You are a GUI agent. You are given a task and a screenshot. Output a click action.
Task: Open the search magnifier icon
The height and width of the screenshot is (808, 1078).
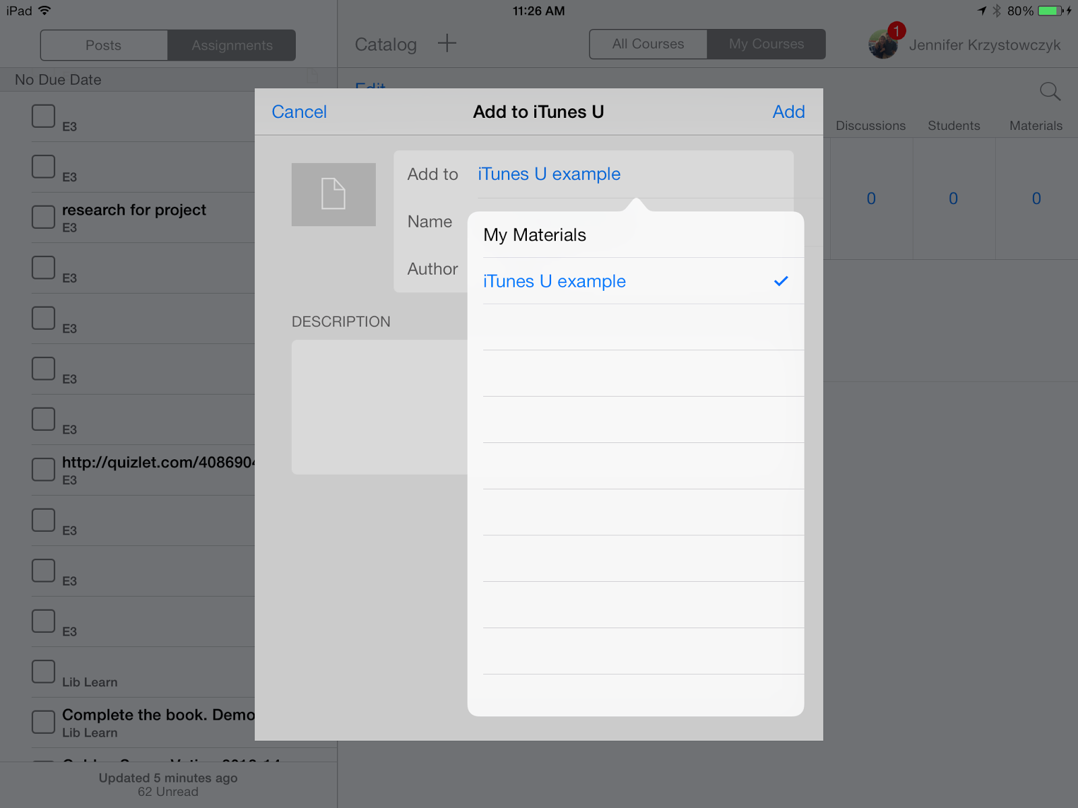[1050, 92]
